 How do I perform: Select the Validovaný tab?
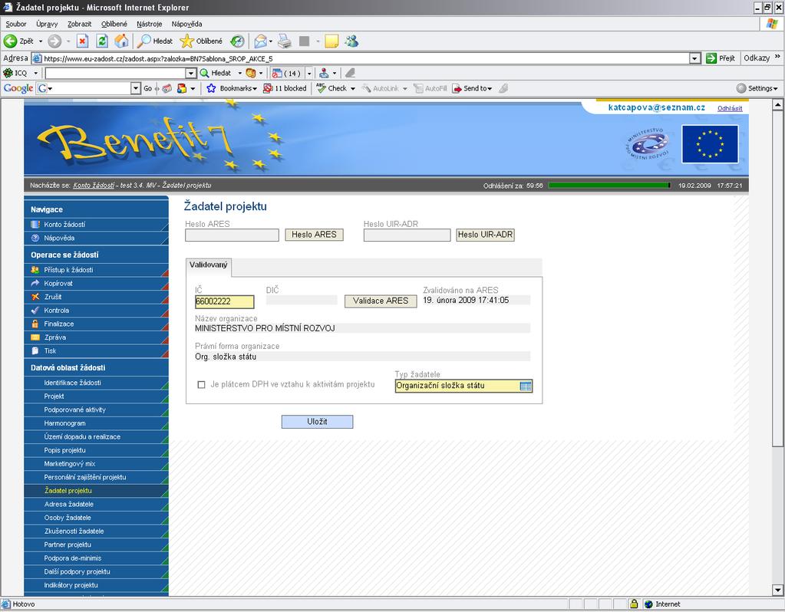coord(208,265)
